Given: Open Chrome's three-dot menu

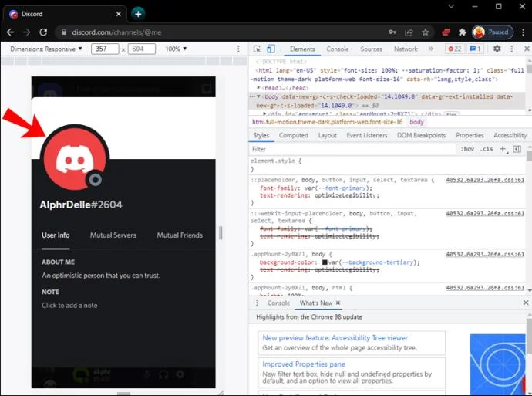Looking at the screenshot, I should pyautogui.click(x=523, y=32).
